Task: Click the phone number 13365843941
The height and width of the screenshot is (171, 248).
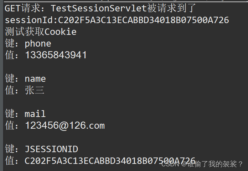Action: pos(56,55)
